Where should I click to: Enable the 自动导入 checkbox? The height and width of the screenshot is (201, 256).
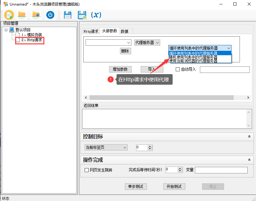[178, 69]
